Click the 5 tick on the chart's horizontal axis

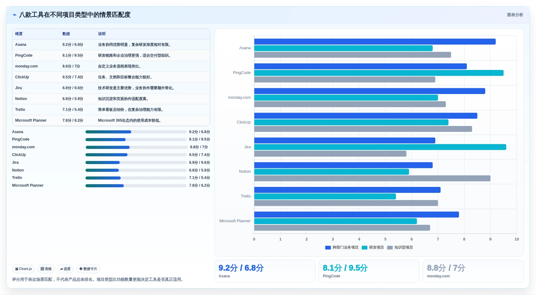(x=385, y=239)
